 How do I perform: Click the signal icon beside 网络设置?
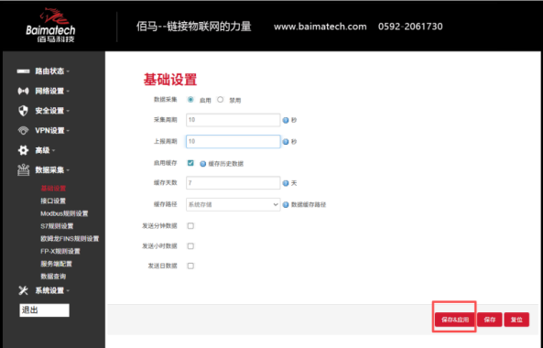23,91
